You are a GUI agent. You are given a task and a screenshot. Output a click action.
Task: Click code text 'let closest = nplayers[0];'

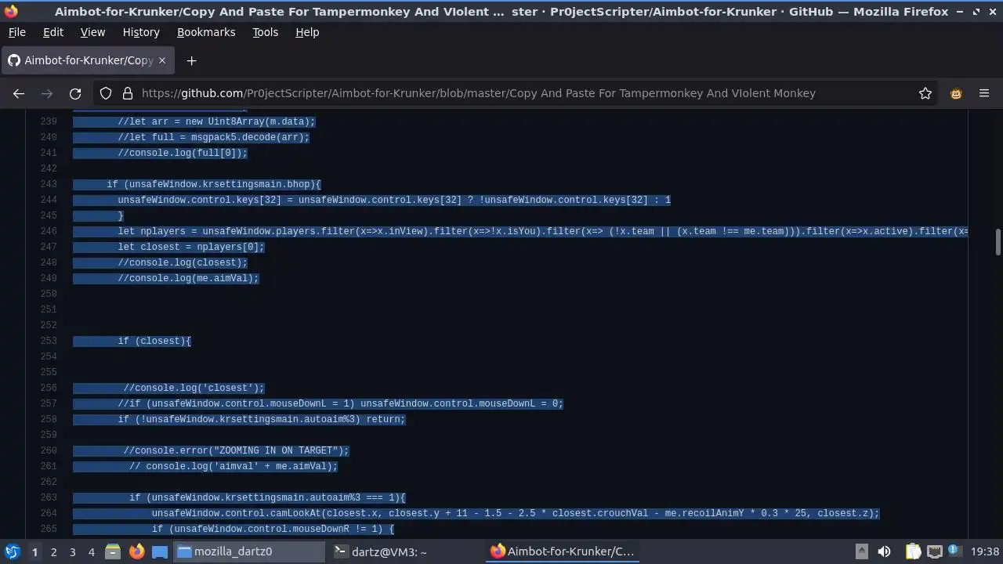click(x=191, y=247)
